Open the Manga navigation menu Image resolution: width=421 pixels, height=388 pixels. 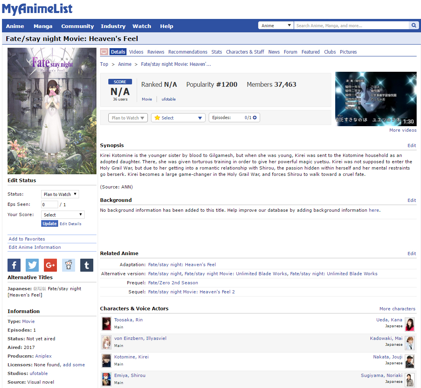43,26
